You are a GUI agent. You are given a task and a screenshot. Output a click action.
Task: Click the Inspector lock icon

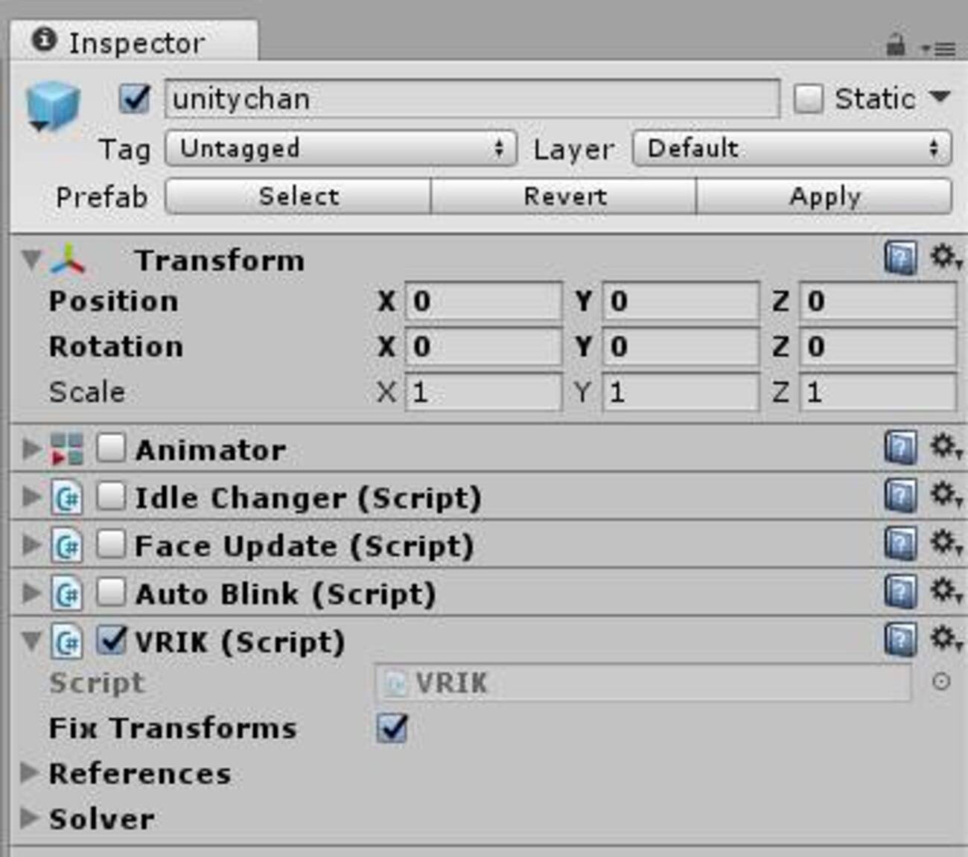(x=895, y=46)
